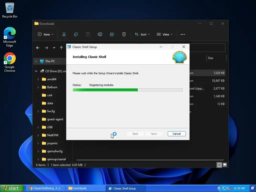The height and width of the screenshot is (192, 256).
Task: Click the network tray icon
Action: [x=224, y=188]
